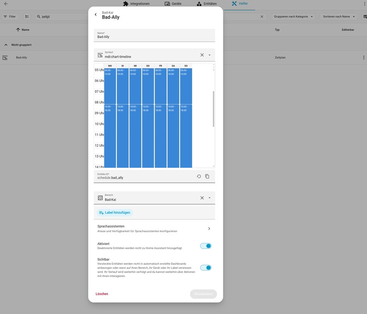Select Wednesday 10:00-18:30 schedule block

coord(135,136)
